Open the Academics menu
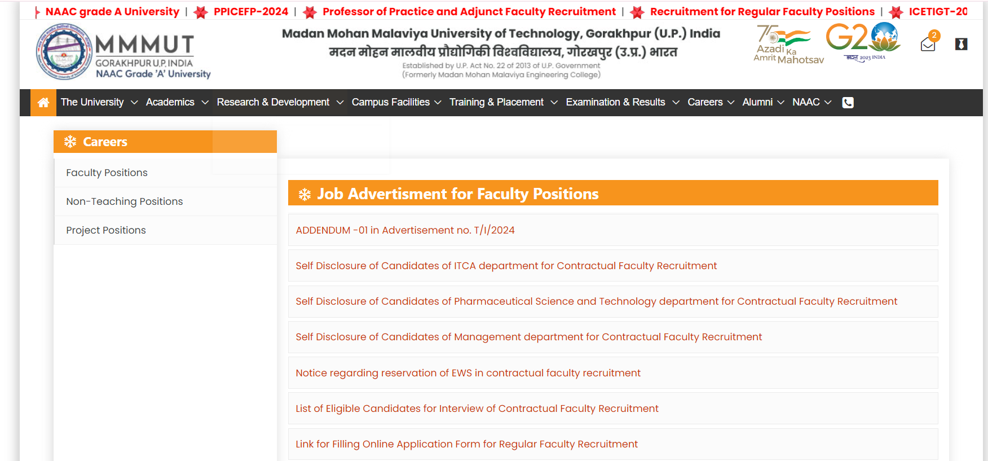The width and height of the screenshot is (988, 461). (x=170, y=102)
